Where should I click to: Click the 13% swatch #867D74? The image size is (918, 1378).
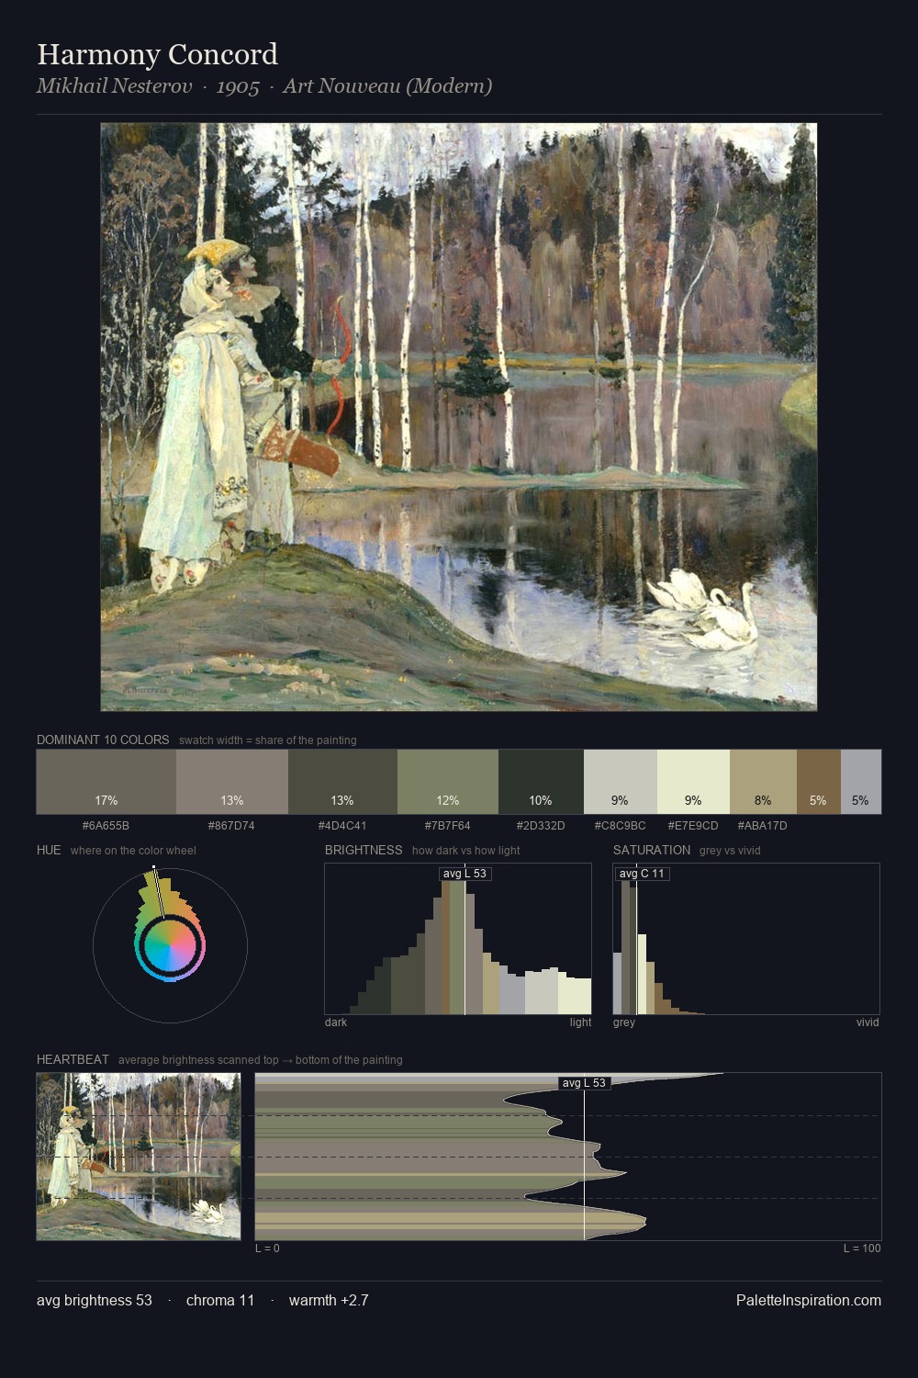pyautogui.click(x=232, y=782)
